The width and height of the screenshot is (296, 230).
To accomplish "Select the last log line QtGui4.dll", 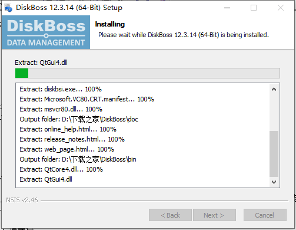I will [x=46, y=179].
